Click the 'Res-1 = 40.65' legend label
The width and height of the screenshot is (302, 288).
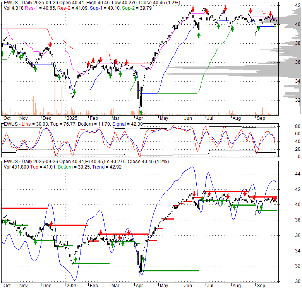point(40,8)
